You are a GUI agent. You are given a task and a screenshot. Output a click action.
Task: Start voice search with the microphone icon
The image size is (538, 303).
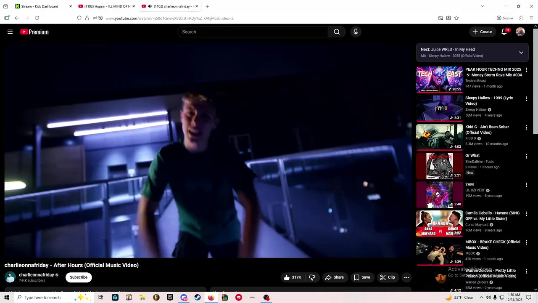356,32
